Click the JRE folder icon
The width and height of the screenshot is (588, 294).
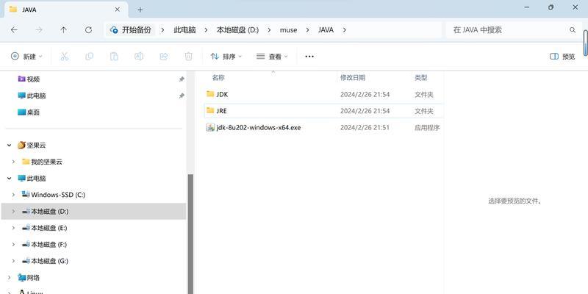(210, 111)
